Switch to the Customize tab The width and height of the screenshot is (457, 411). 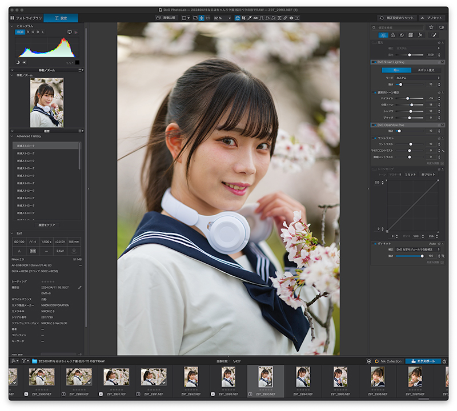pos(61,18)
